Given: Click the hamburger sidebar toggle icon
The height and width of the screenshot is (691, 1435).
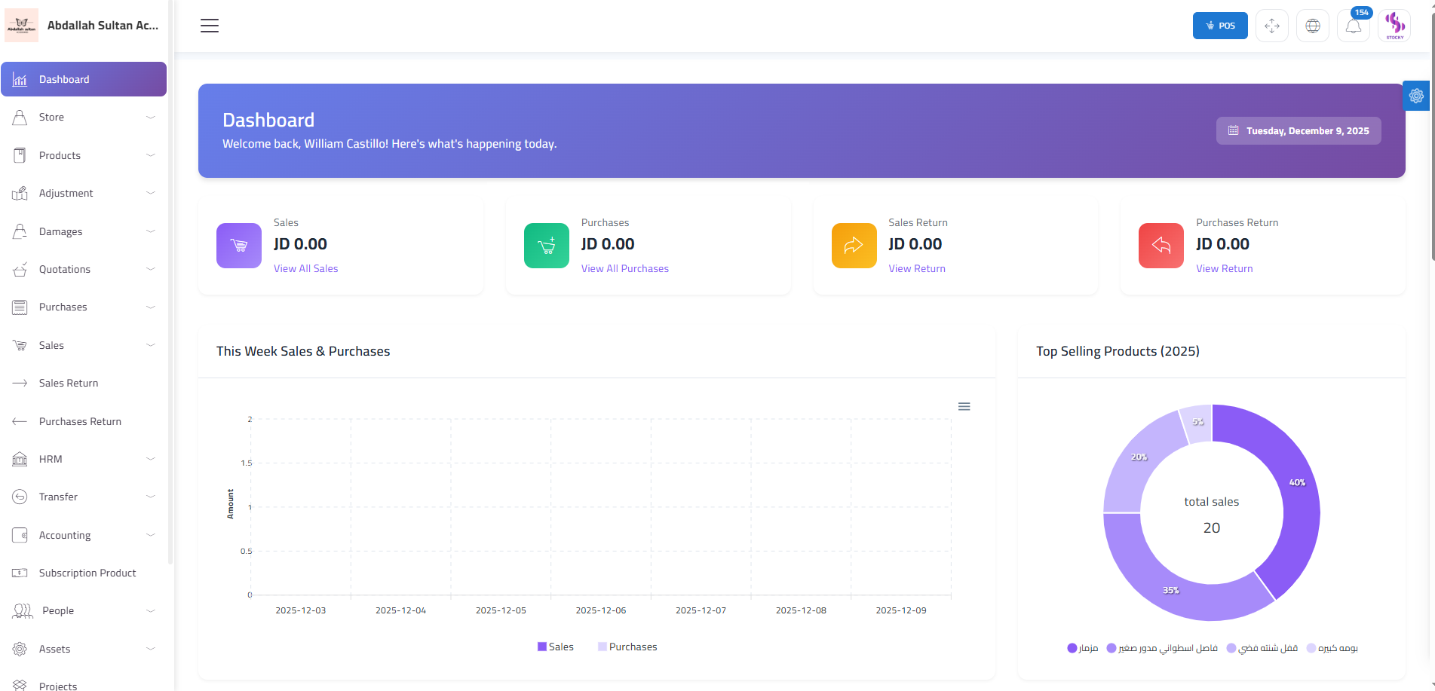Looking at the screenshot, I should tap(210, 26).
